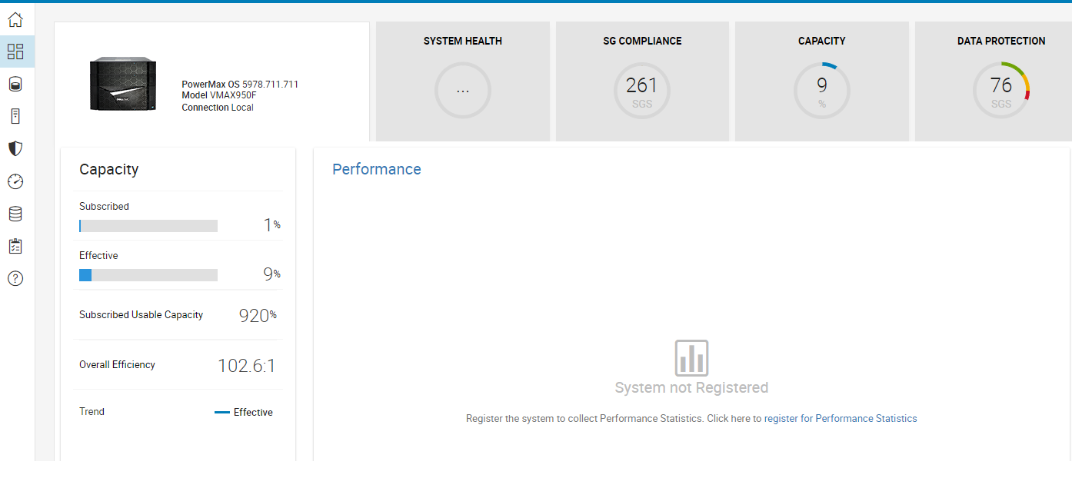Toggle the Effective trend legend
The image size is (1072, 498).
[x=244, y=412]
